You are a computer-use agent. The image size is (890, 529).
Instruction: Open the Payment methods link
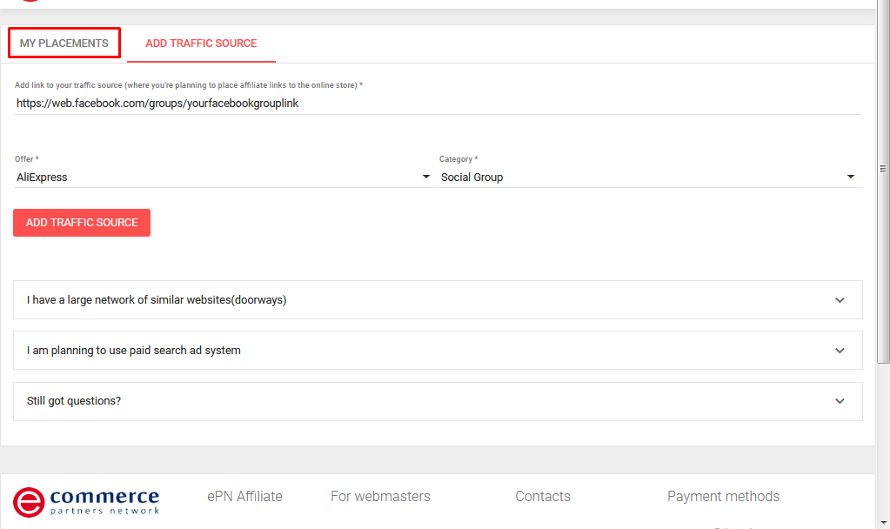[723, 496]
